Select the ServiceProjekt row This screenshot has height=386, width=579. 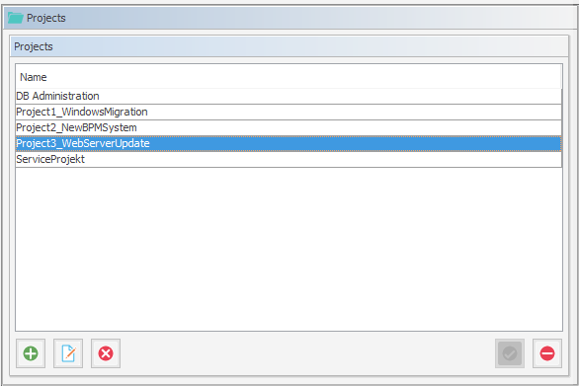click(289, 159)
